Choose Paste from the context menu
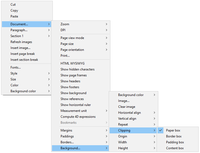Screen dimensions: 200x153 (14, 16)
